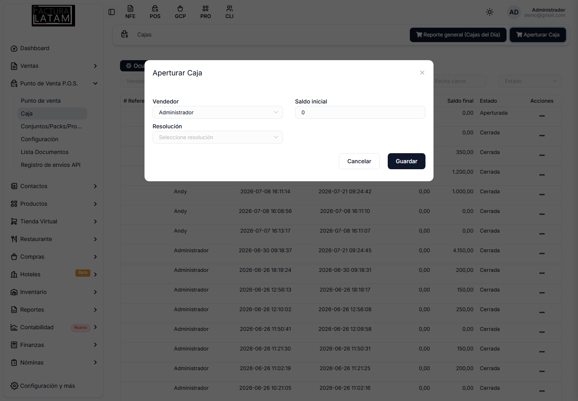Open Reporte general (Cajas del Día)

(x=458, y=35)
